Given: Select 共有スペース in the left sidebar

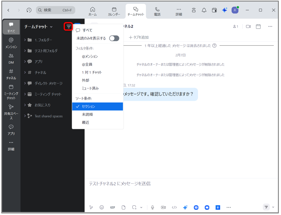Looking at the screenshot, I should [11, 112].
